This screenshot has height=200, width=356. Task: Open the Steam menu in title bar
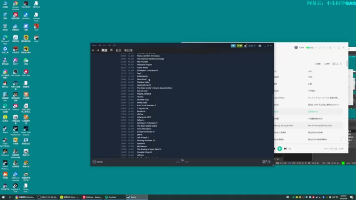(94, 45)
